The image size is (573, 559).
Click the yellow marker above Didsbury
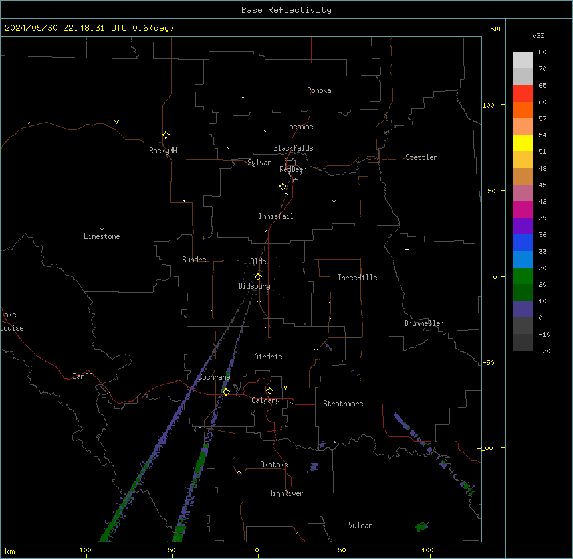tap(258, 277)
